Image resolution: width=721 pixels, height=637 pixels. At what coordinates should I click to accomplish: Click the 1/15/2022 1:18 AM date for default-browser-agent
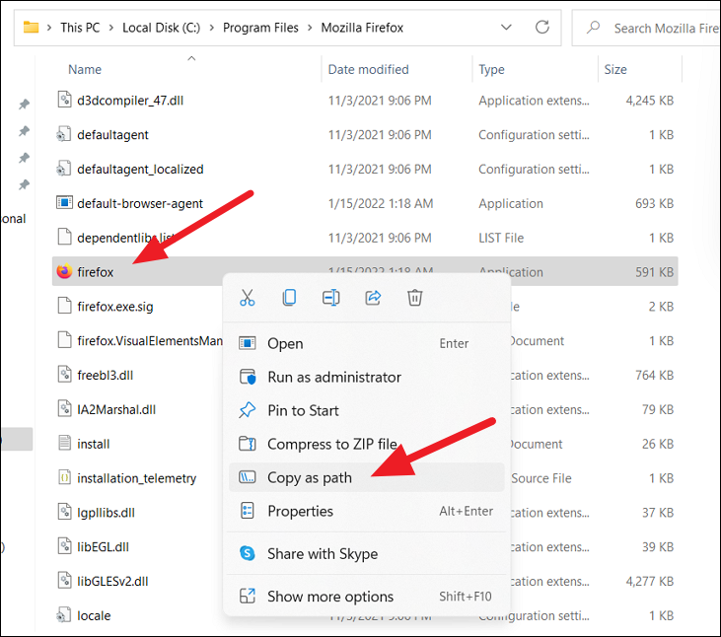(381, 203)
